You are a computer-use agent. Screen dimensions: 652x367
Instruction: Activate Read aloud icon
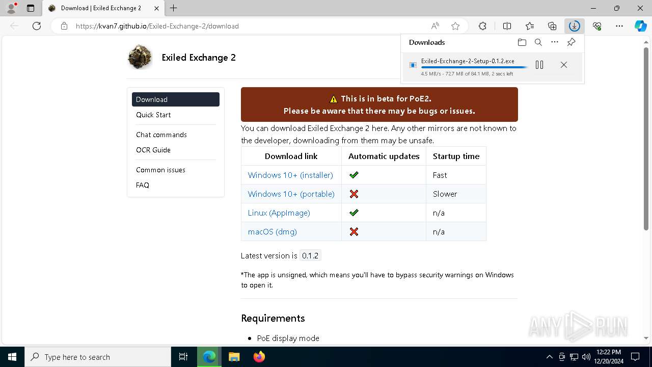pyautogui.click(x=435, y=26)
